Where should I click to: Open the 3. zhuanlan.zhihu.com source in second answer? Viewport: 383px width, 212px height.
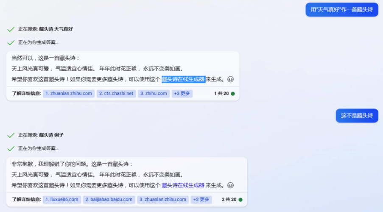[163, 200]
